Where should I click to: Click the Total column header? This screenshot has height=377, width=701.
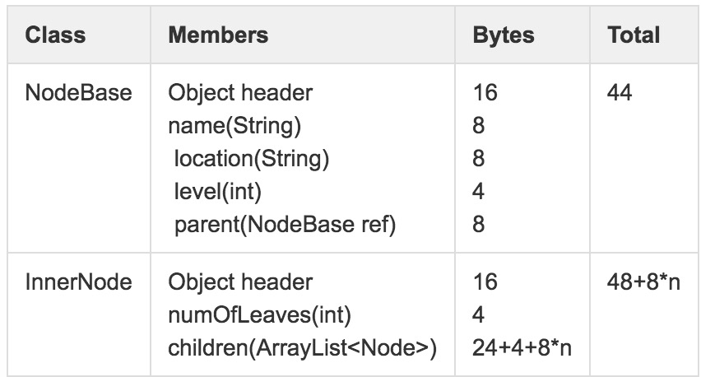(x=634, y=35)
